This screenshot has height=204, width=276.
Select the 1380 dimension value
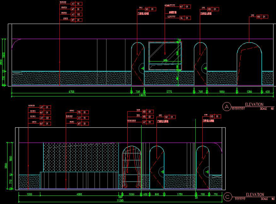[249, 92]
